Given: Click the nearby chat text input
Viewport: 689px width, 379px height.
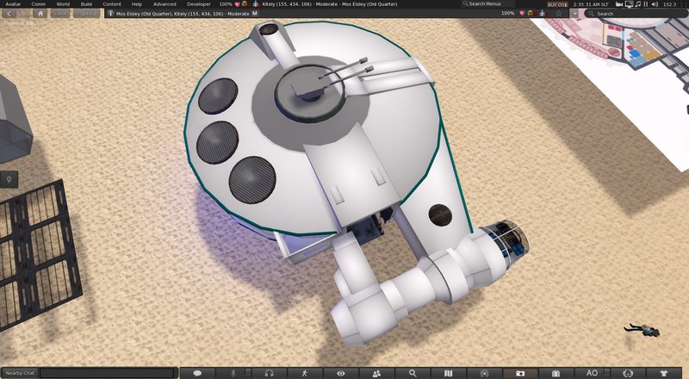Looking at the screenshot, I should 108,373.
